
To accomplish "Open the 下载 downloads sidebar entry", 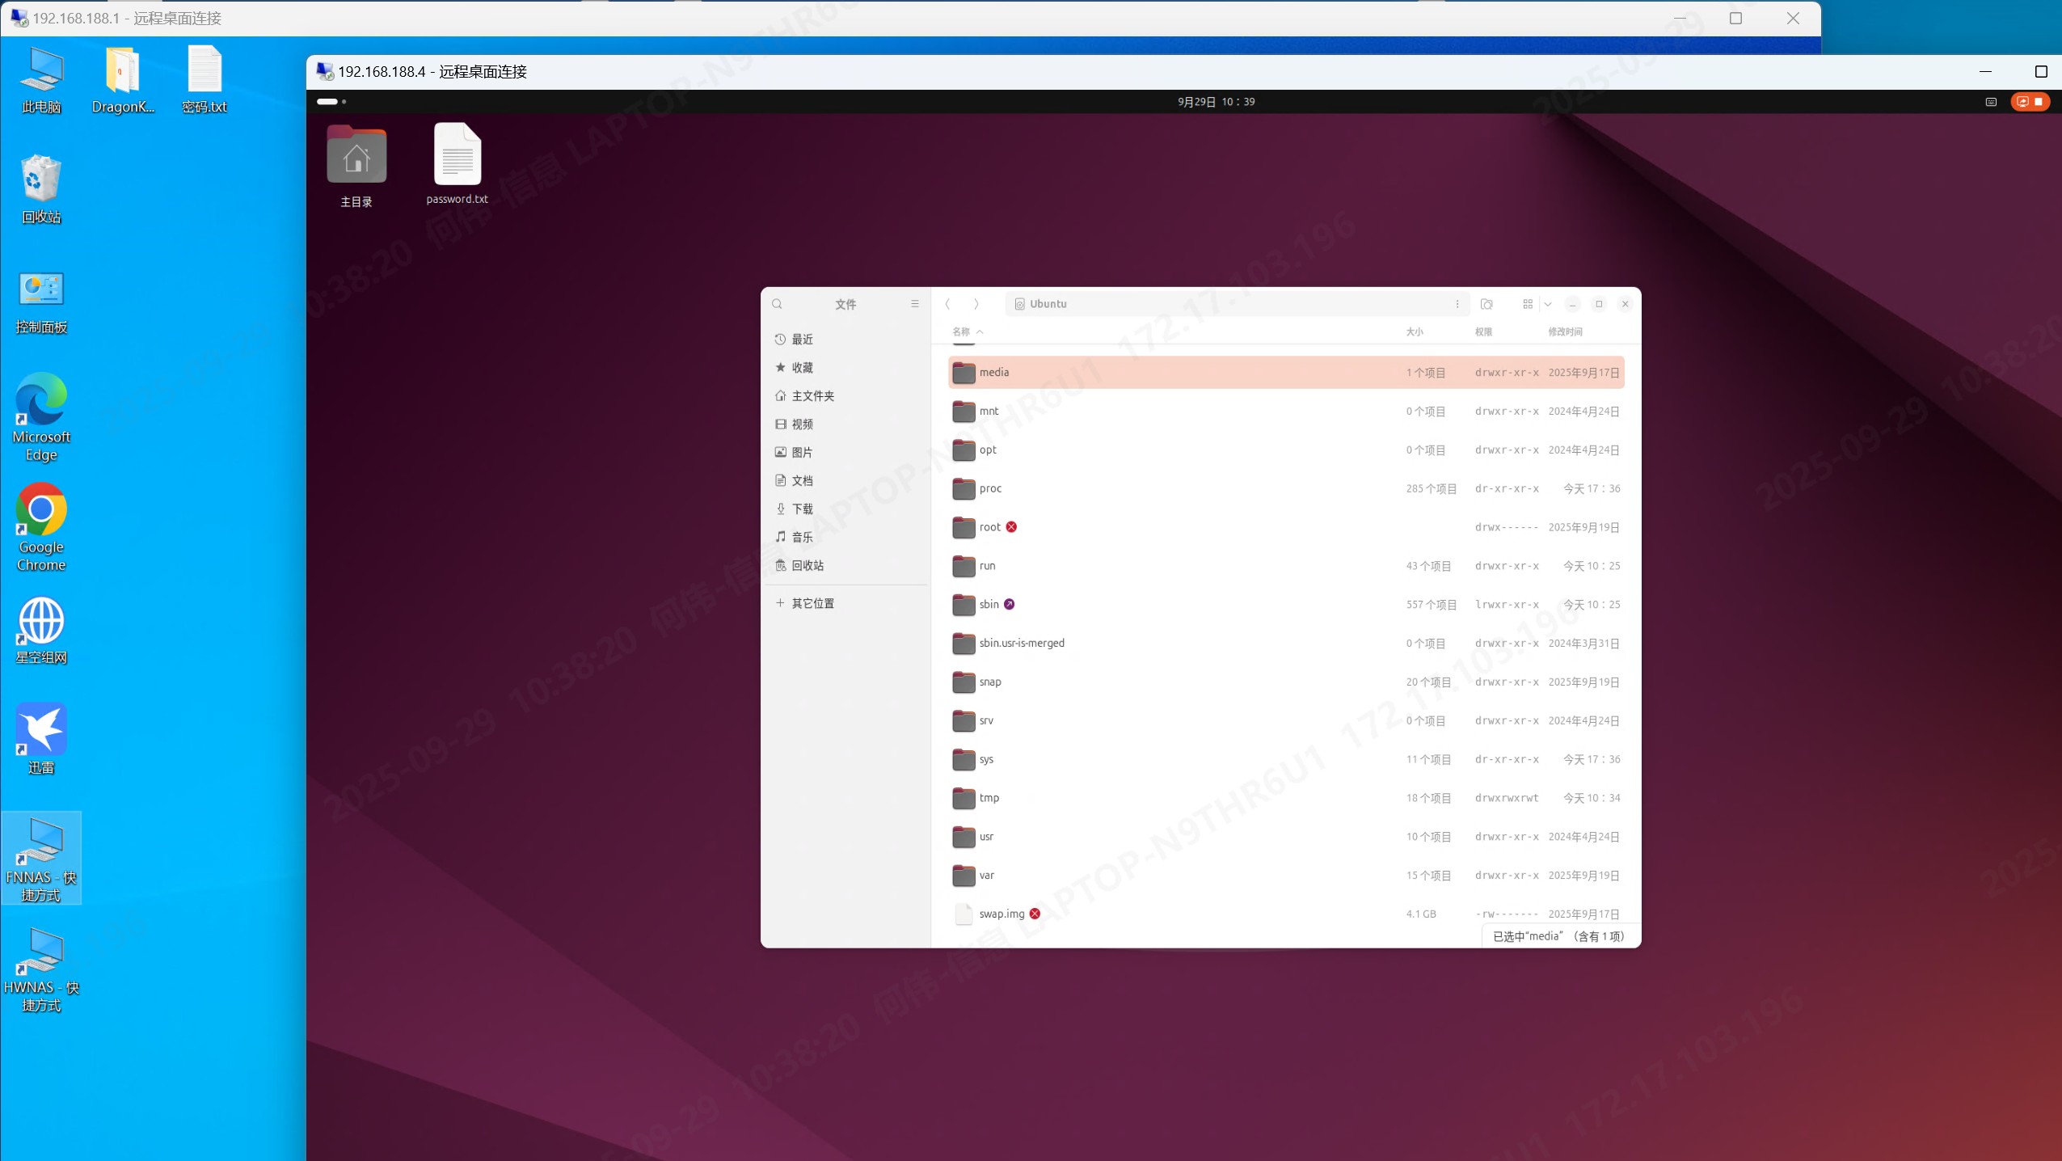I will 802,509.
